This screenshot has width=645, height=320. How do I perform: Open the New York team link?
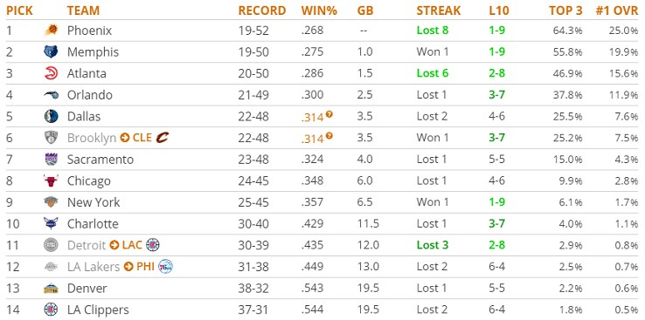click(94, 202)
